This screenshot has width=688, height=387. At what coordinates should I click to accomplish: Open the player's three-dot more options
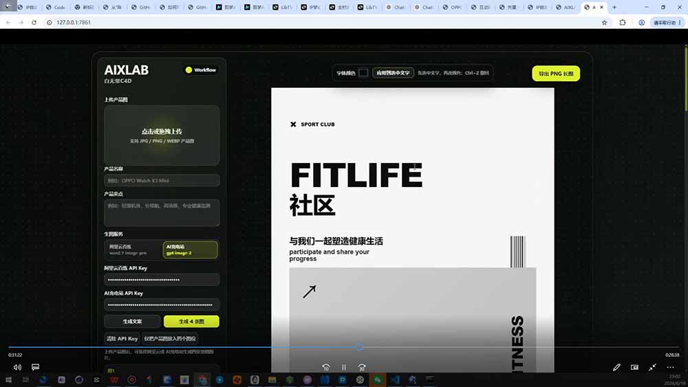pos(670,367)
